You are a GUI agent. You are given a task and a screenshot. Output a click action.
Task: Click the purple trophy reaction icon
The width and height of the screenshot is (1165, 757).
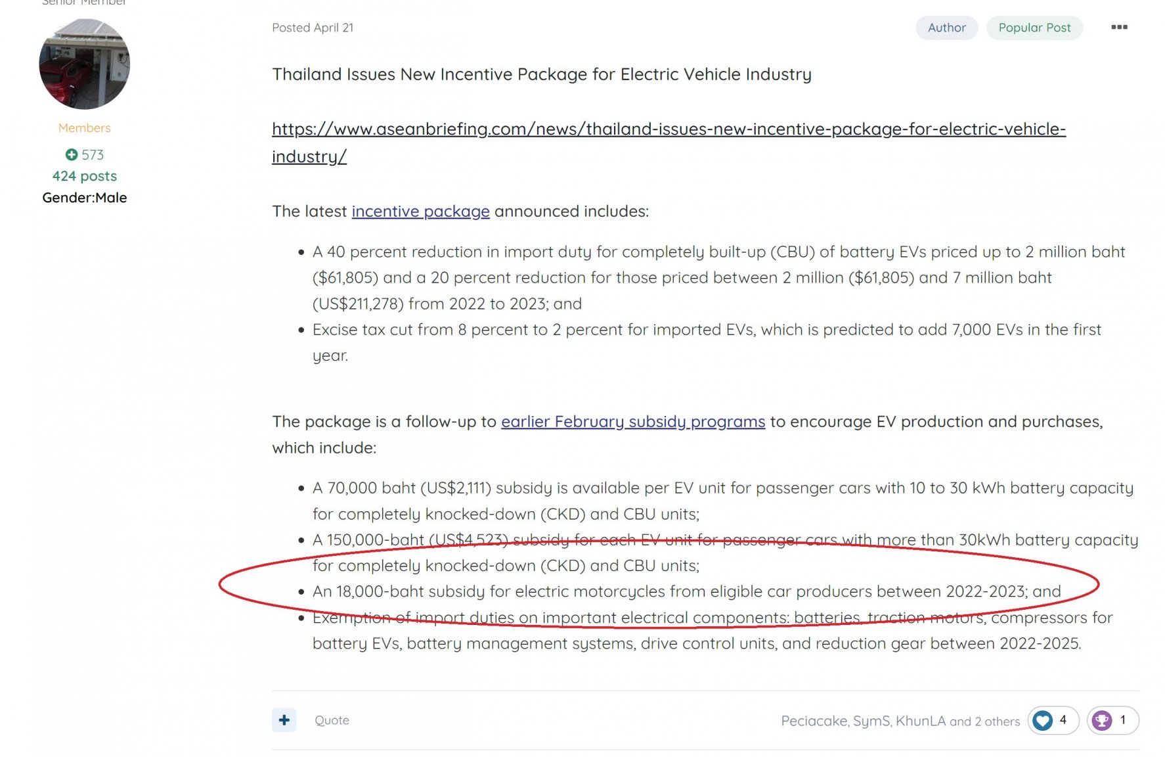pyautogui.click(x=1102, y=721)
